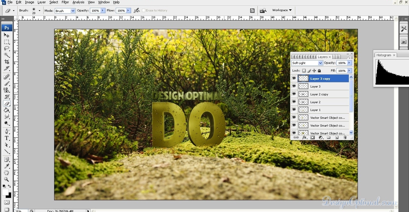The image size is (409, 212).
Task: Toggle Quick Mask mode in the toolbox
Action: pos(7,202)
